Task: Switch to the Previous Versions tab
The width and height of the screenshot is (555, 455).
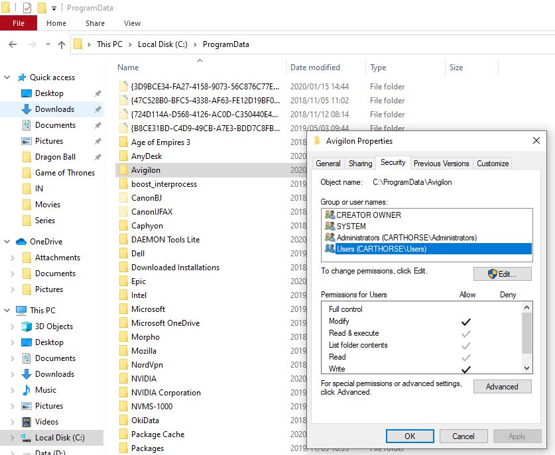Action: click(x=441, y=164)
